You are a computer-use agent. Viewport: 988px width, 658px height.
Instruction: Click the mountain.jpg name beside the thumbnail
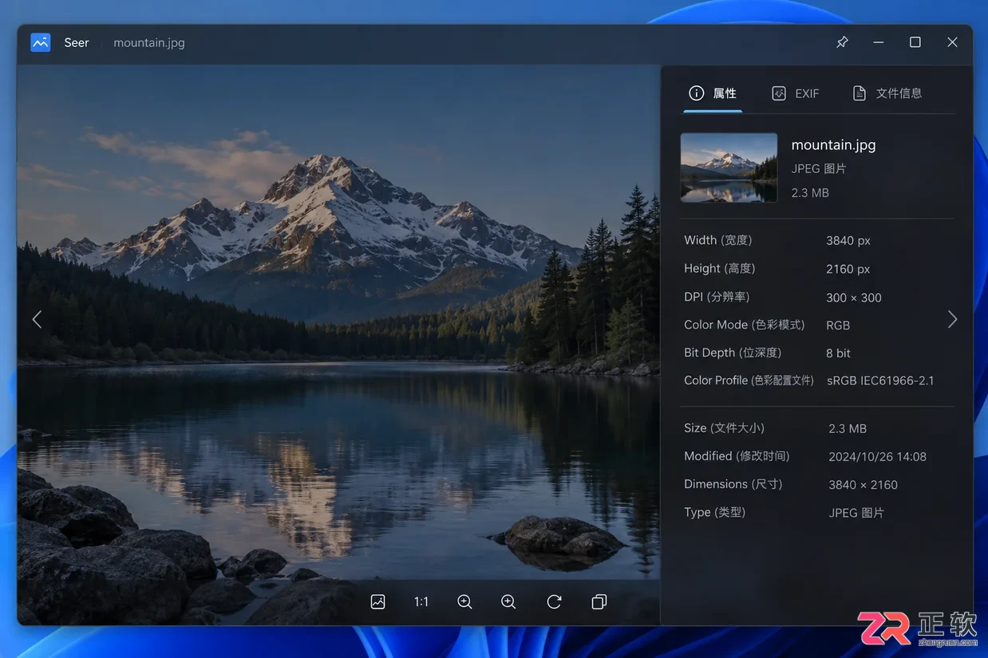click(x=833, y=145)
